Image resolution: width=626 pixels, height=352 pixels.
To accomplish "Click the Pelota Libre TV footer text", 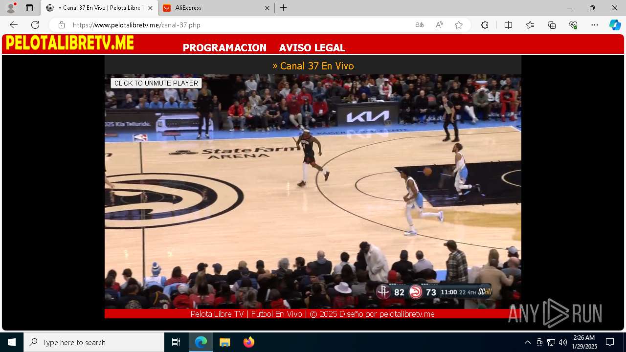I will 313,314.
